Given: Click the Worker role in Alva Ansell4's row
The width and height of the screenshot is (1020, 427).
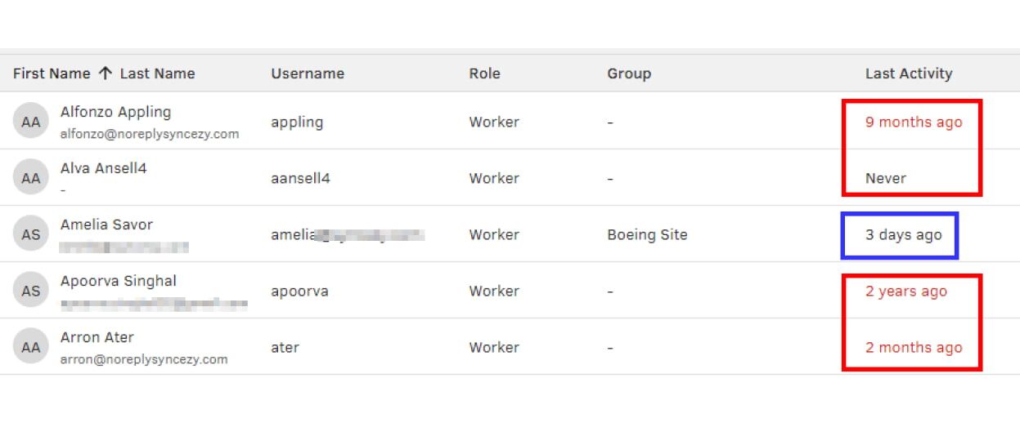Looking at the screenshot, I should click(494, 178).
